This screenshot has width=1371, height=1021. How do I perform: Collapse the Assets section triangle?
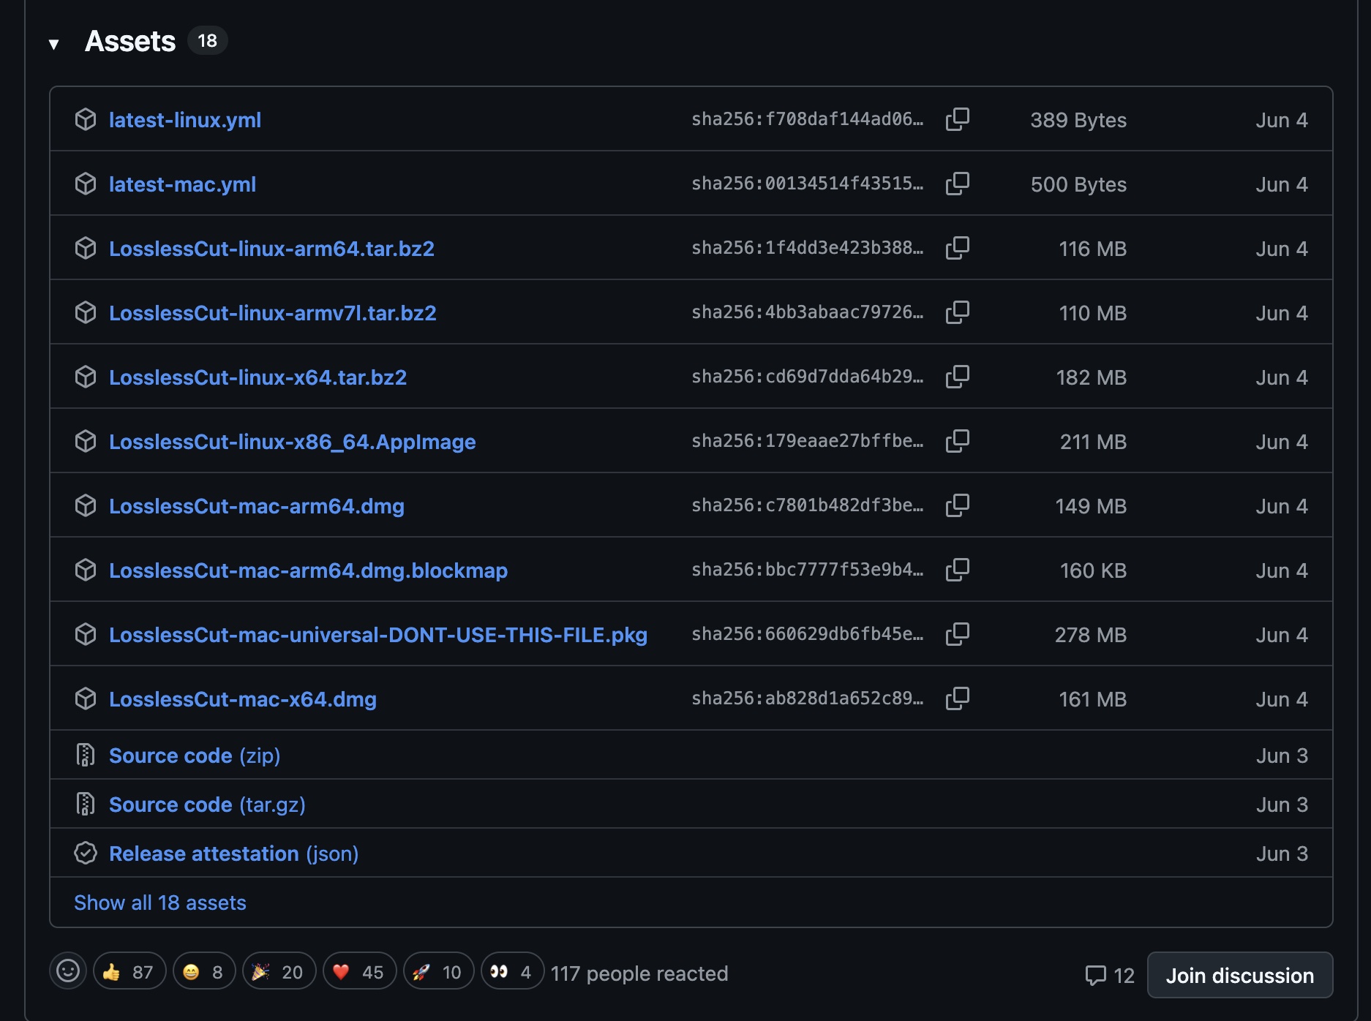[x=53, y=44]
